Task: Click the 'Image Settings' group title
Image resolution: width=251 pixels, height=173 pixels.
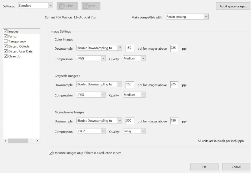Action: click(x=61, y=32)
